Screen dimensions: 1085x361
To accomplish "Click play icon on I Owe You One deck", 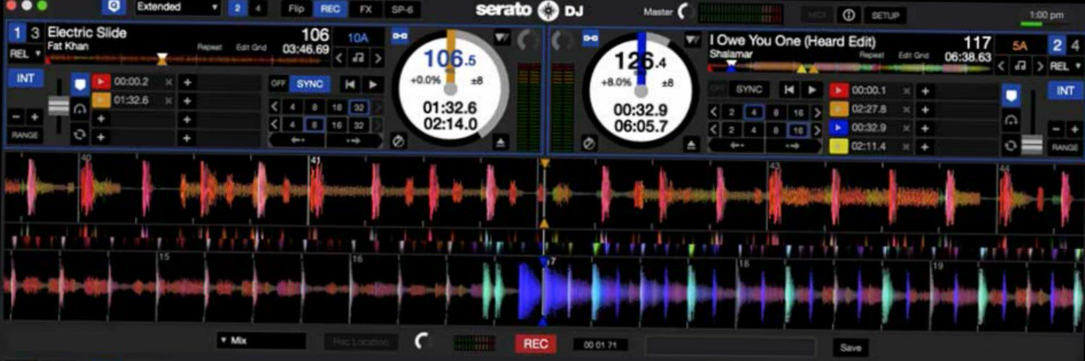I will tap(812, 90).
